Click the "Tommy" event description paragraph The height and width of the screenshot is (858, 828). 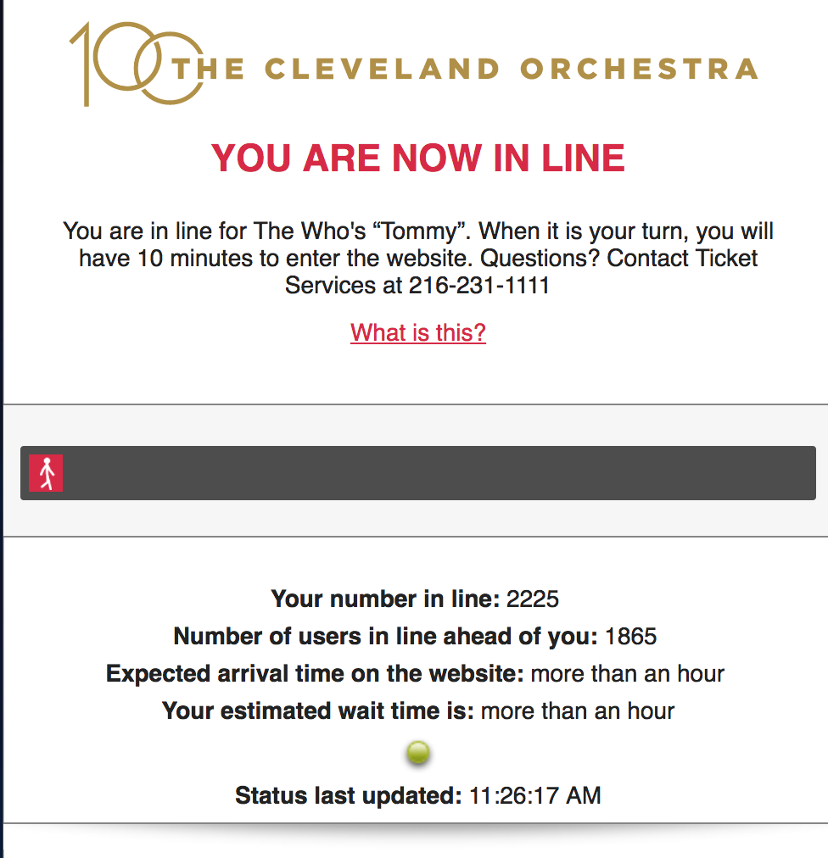point(418,259)
